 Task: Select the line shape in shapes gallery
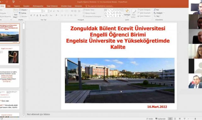[x=109, y=10]
